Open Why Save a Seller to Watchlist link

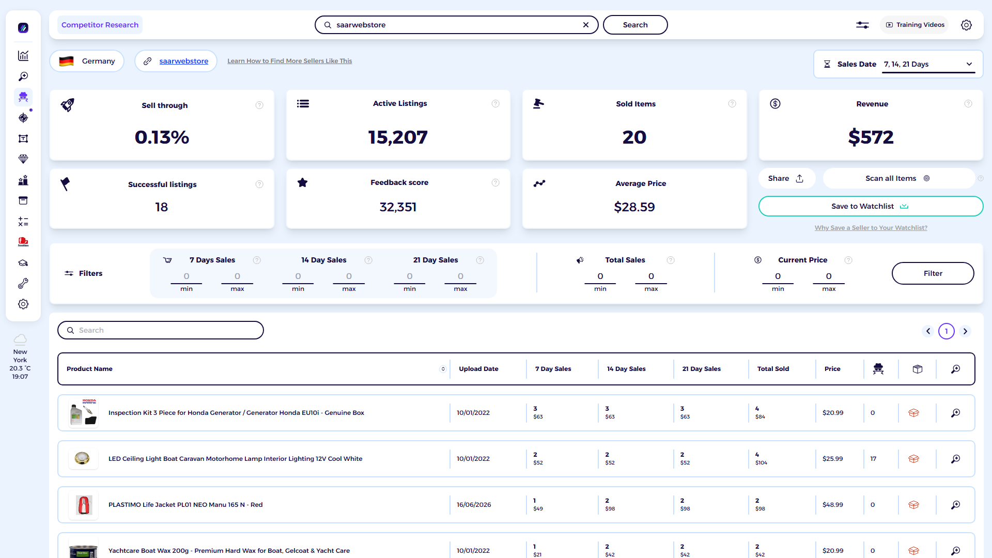pyautogui.click(x=871, y=228)
